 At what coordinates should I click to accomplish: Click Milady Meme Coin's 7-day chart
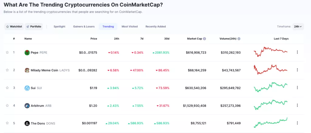pyautogui.click(x=271, y=69)
